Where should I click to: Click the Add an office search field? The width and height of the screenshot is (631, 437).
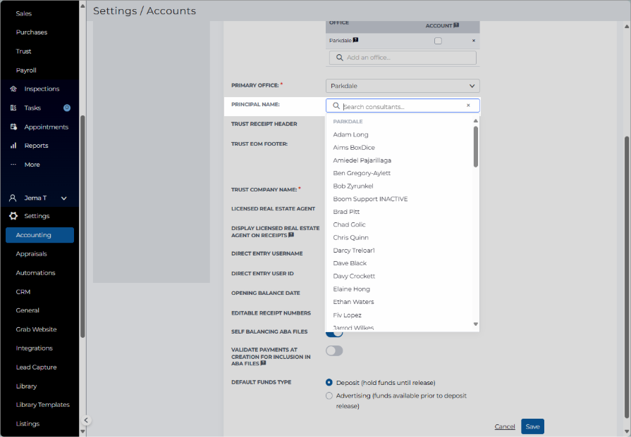(403, 58)
